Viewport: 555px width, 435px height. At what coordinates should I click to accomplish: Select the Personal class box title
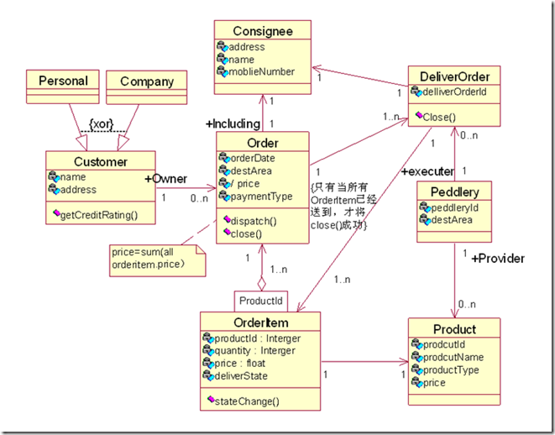pyautogui.click(x=63, y=81)
